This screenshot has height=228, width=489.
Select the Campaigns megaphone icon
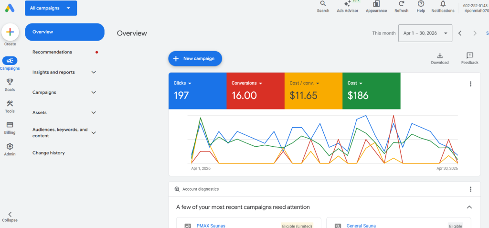coord(10,61)
